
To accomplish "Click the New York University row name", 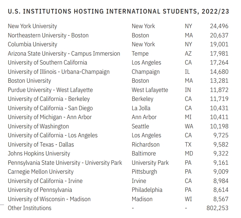I will pos(32,26).
